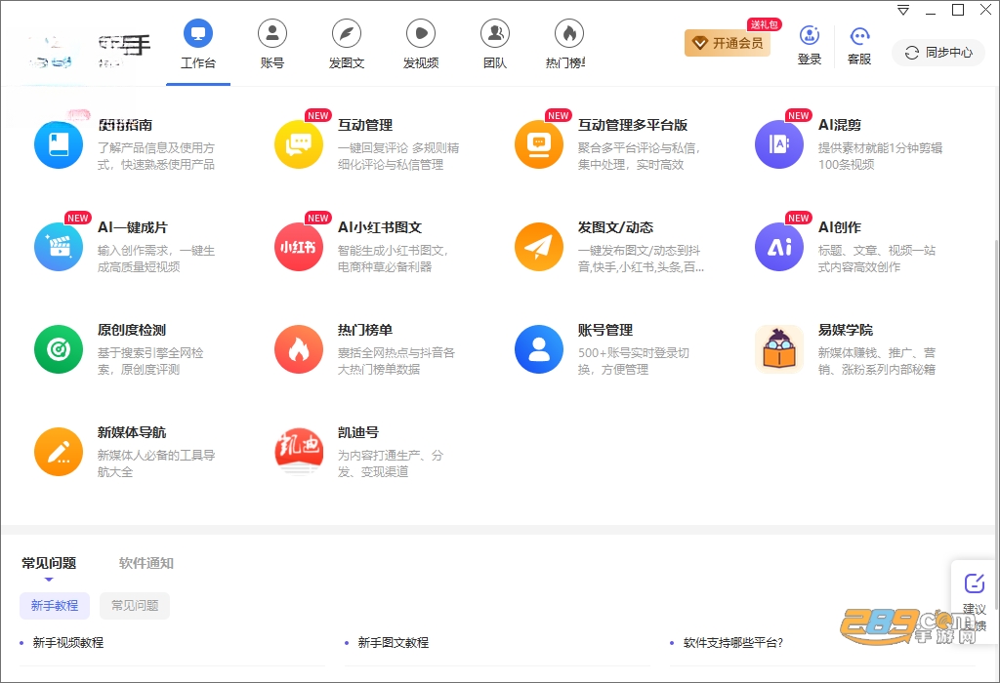Click the 发图文/动态 title text
The width and height of the screenshot is (1000, 683).
tap(615, 227)
